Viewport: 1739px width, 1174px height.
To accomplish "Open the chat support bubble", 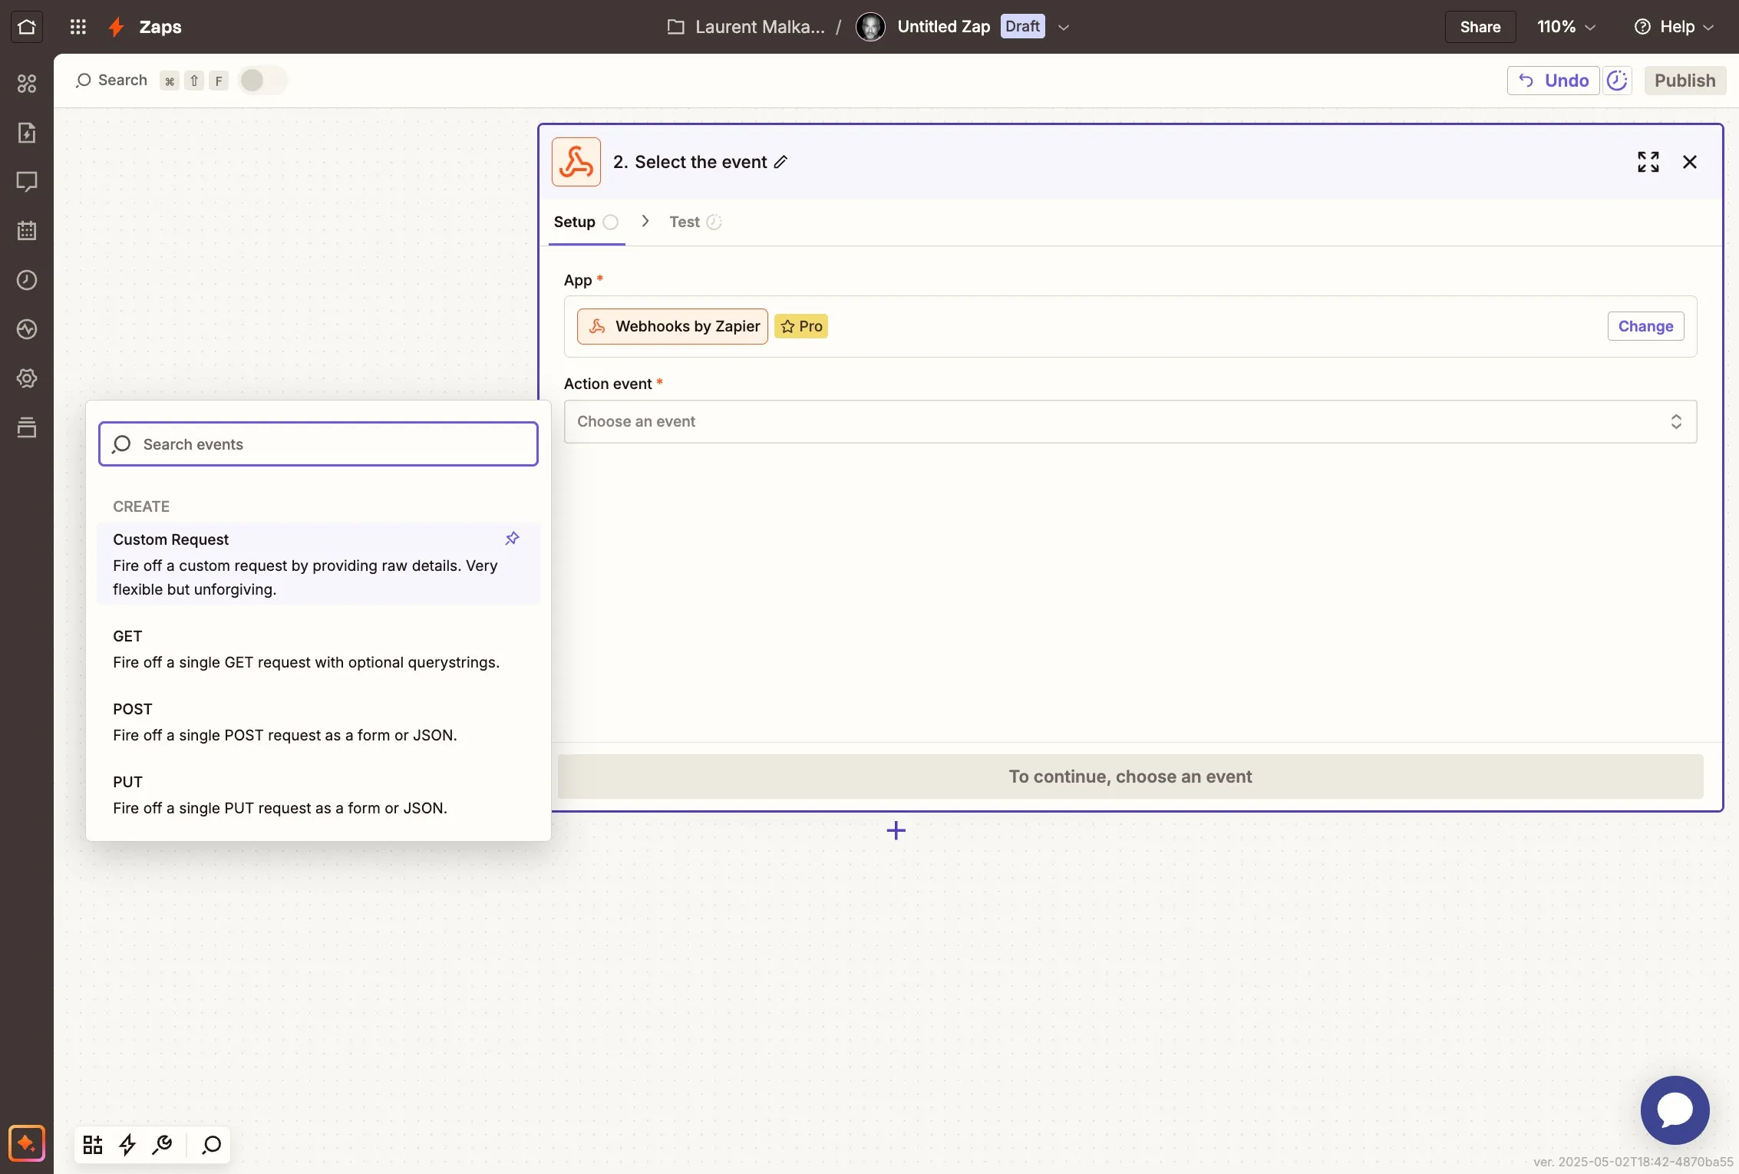I will coord(1675,1110).
